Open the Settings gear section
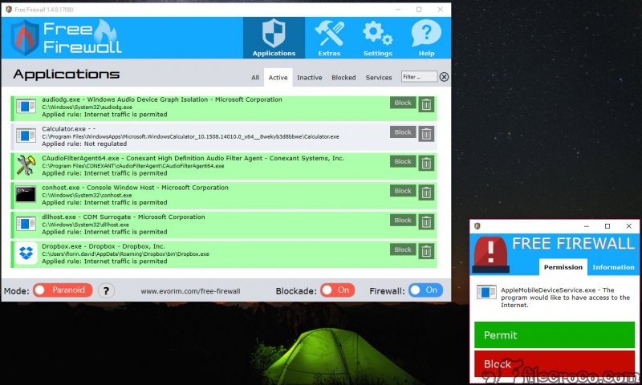This screenshot has height=385, width=642. click(377, 38)
